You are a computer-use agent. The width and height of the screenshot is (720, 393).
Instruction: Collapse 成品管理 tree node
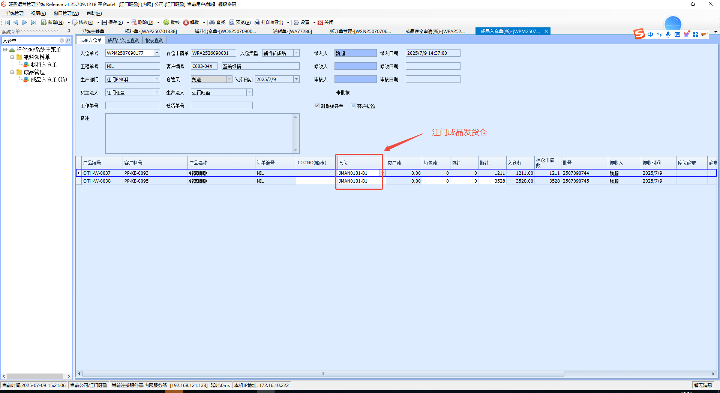pos(12,72)
